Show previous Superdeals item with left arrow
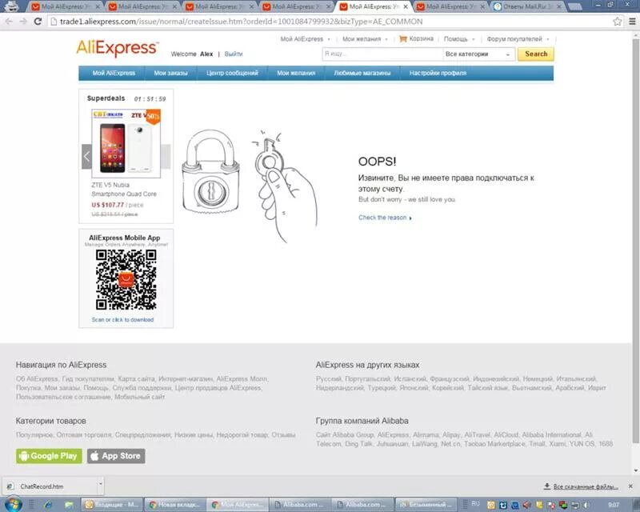 click(86, 156)
